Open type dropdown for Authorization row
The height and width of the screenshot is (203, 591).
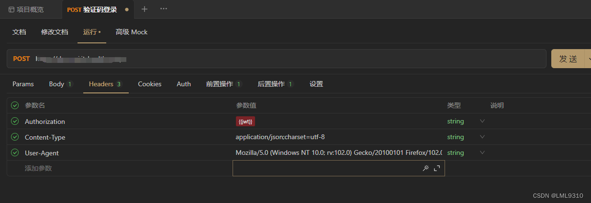482,121
